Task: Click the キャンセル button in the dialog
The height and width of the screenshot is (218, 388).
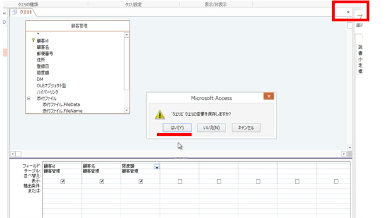Action: (246, 128)
